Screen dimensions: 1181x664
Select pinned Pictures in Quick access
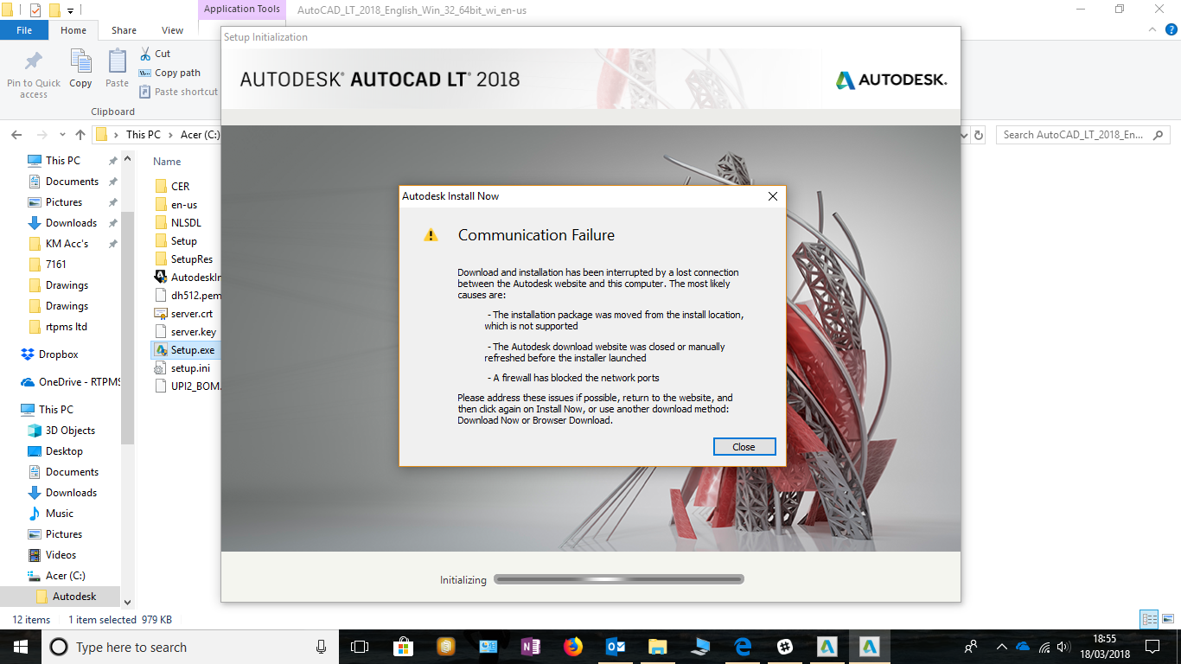pos(64,202)
